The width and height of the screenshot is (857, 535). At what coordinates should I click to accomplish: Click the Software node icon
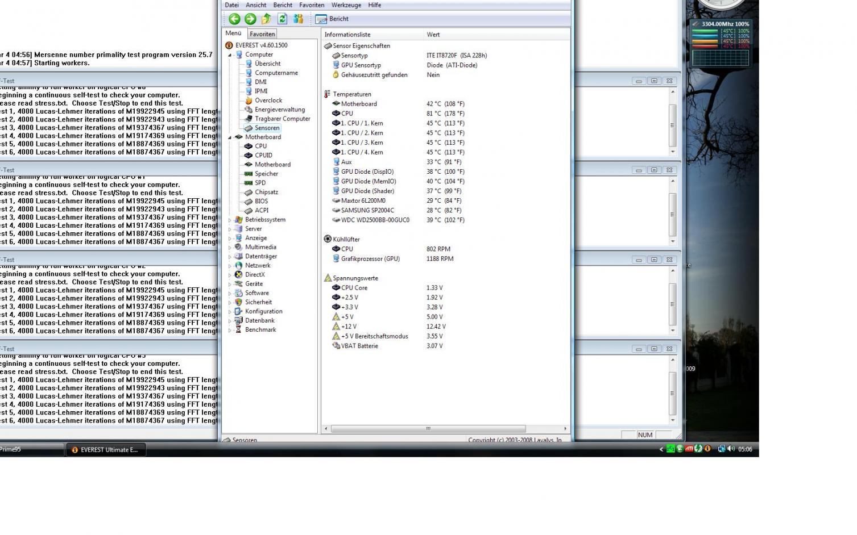pyautogui.click(x=239, y=293)
